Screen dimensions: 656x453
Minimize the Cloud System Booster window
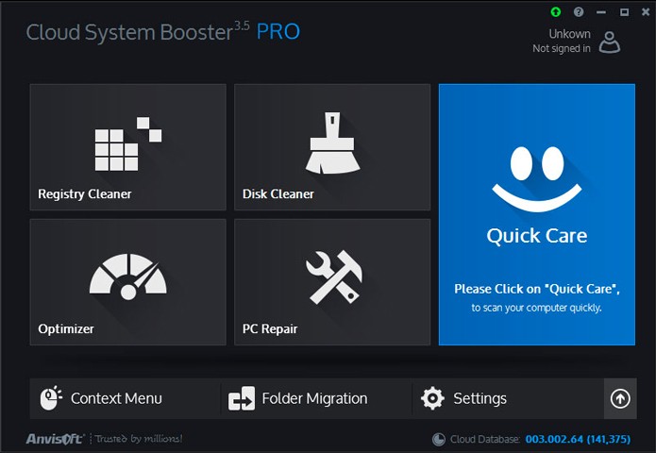coord(601,12)
